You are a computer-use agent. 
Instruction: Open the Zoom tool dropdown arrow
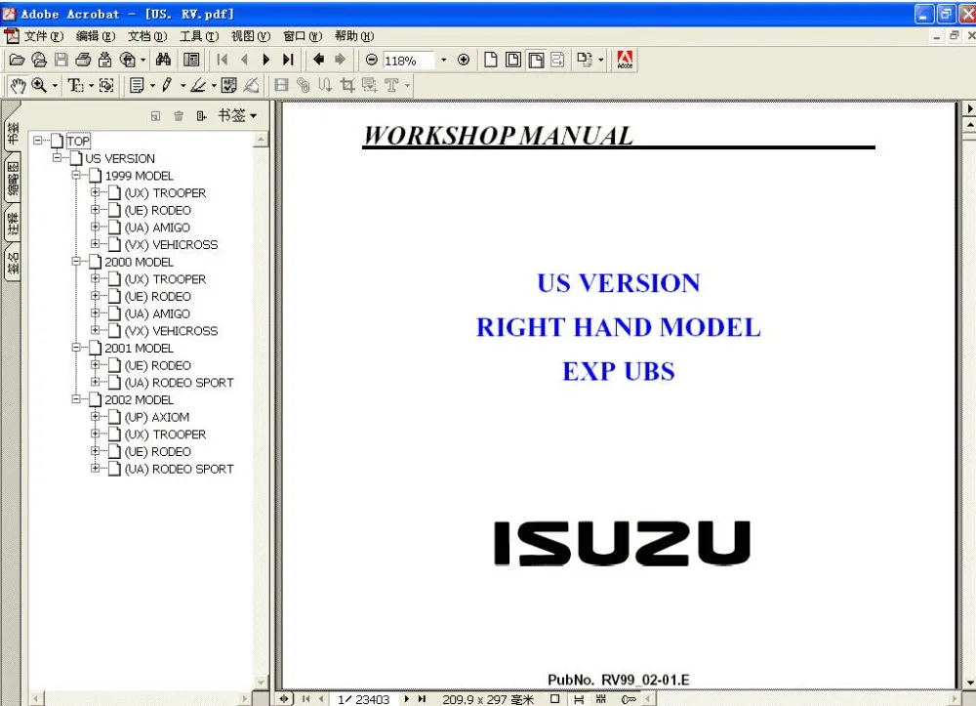pyautogui.click(x=55, y=86)
